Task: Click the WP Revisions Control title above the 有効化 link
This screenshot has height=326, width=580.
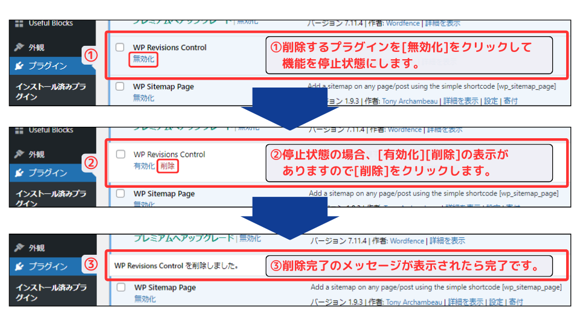Action: [x=169, y=154]
